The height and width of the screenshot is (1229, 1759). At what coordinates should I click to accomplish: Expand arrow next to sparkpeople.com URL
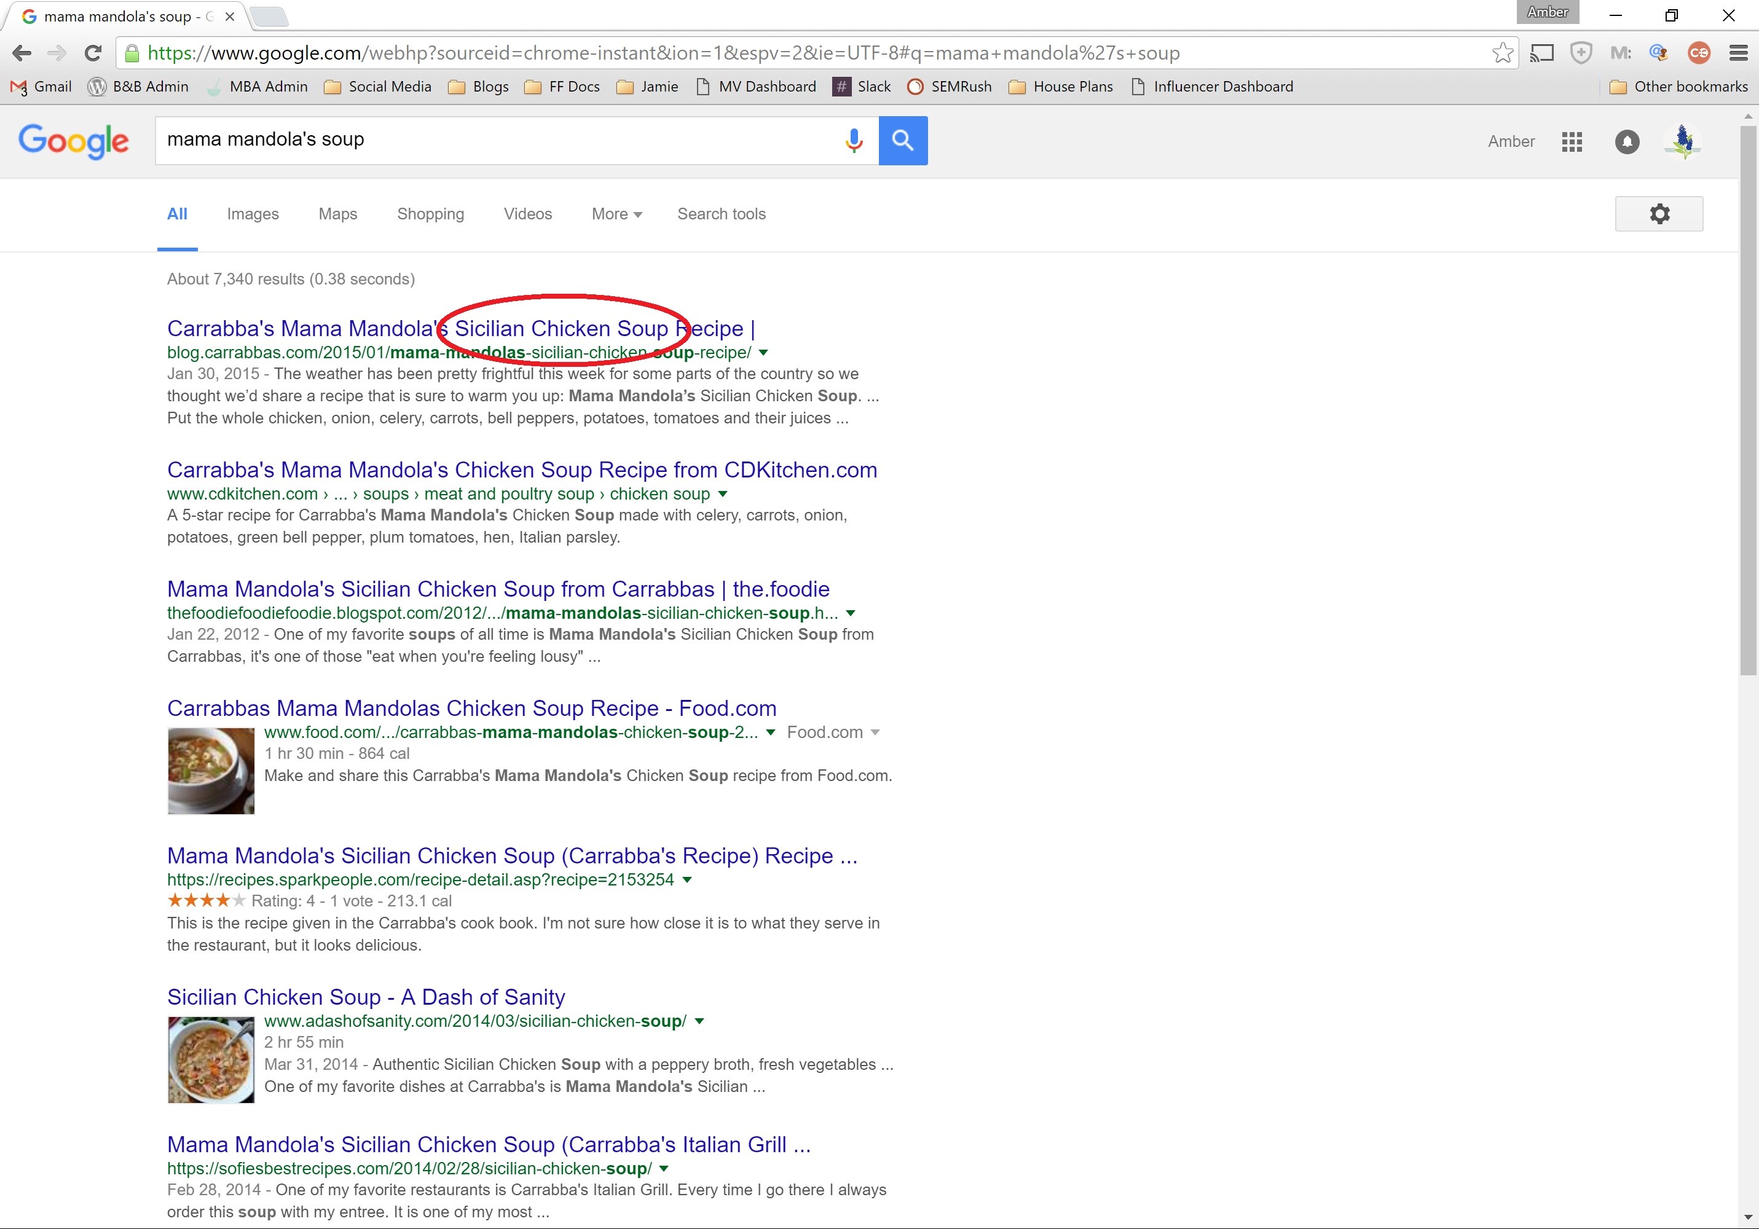click(x=687, y=879)
